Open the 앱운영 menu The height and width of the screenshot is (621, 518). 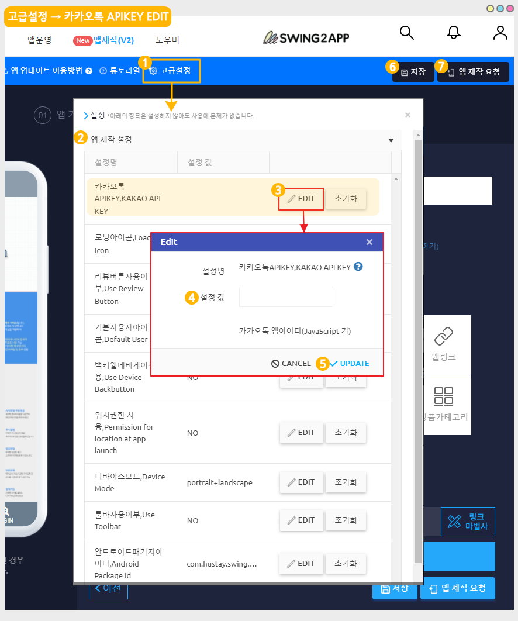40,40
